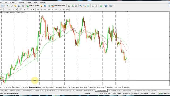Viewport: 170px width, 96px height.
Task: Select the MN timeframe button
Action: point(67,10)
